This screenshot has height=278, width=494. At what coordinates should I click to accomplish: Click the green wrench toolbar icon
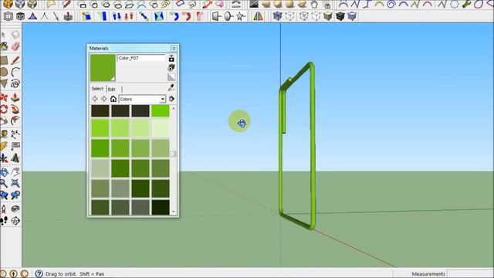(466, 4)
